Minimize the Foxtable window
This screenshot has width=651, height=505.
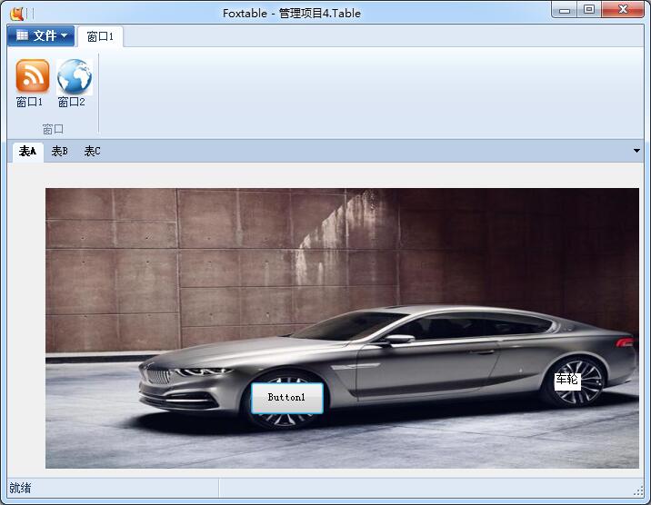click(x=565, y=10)
